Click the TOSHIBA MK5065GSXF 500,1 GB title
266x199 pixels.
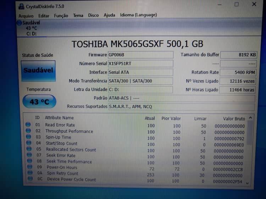click(x=137, y=44)
